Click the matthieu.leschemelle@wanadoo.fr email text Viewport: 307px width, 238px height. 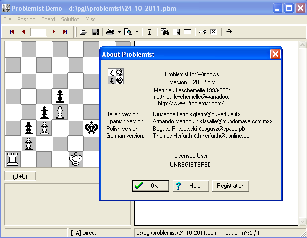[192, 97]
